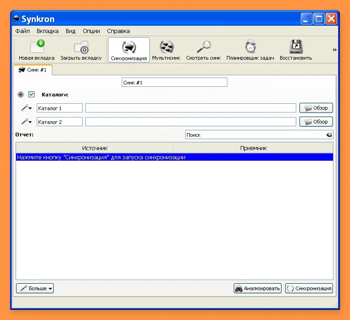350x320 pixels.
Task: Select the Синк #1 tab
Action: 33,70
